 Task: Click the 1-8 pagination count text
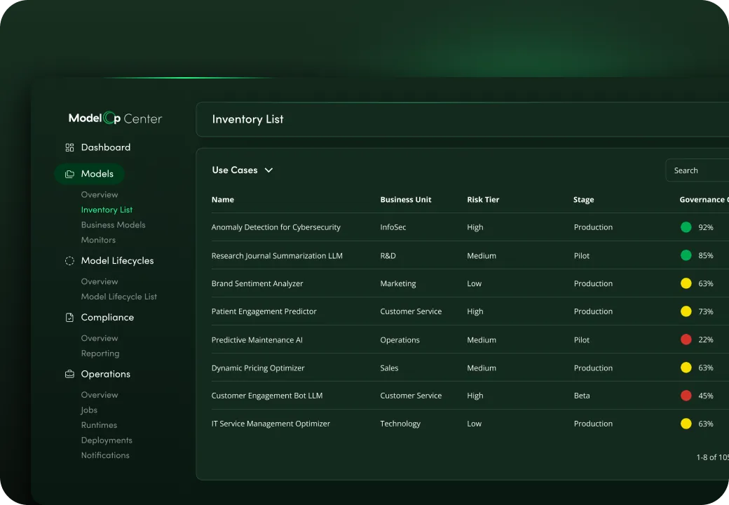point(712,457)
